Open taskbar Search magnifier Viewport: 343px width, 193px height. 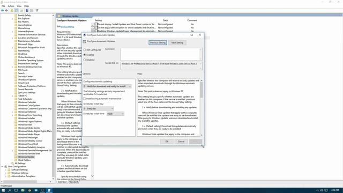tap(10, 190)
